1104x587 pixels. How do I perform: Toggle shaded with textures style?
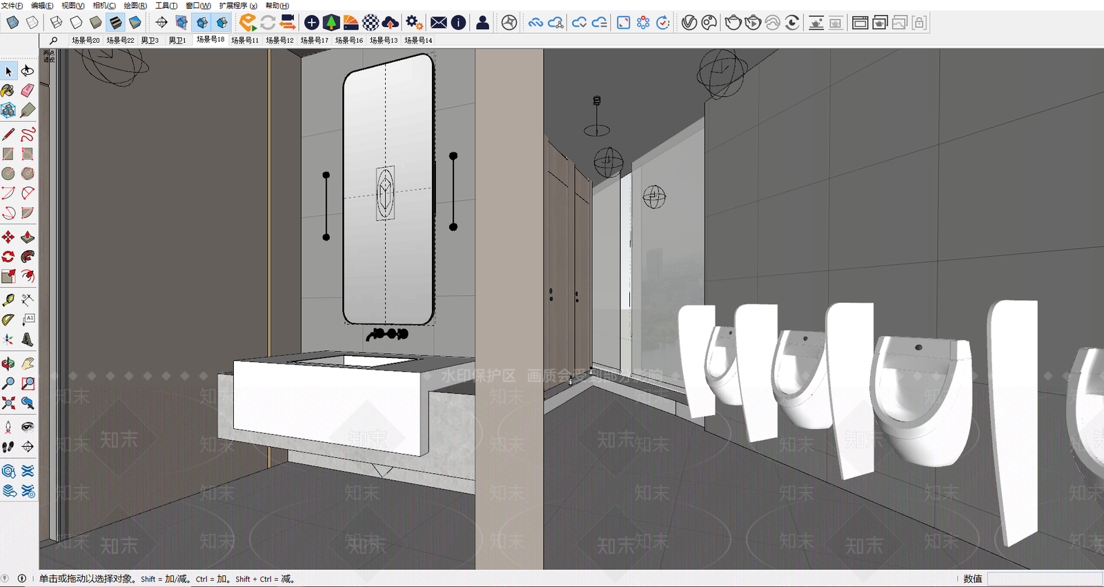point(115,23)
